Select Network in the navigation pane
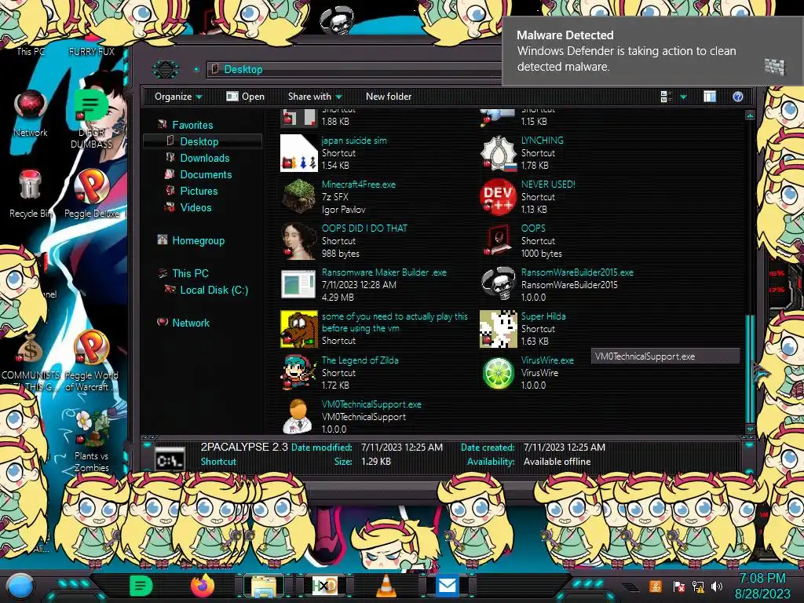The height and width of the screenshot is (603, 804). (191, 323)
